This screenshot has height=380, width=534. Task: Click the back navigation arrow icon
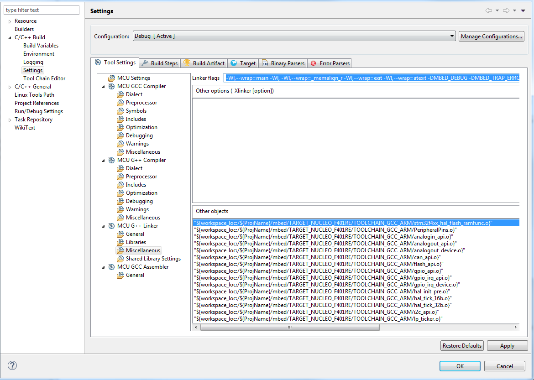(488, 10)
